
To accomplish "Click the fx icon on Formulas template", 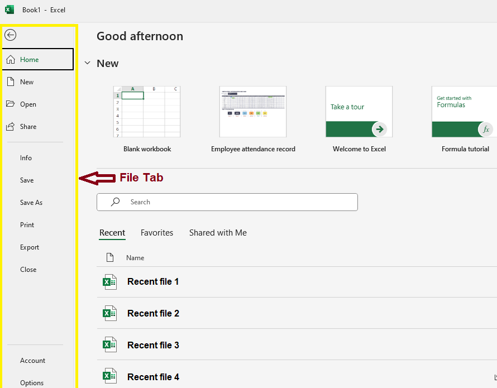I will (x=486, y=129).
